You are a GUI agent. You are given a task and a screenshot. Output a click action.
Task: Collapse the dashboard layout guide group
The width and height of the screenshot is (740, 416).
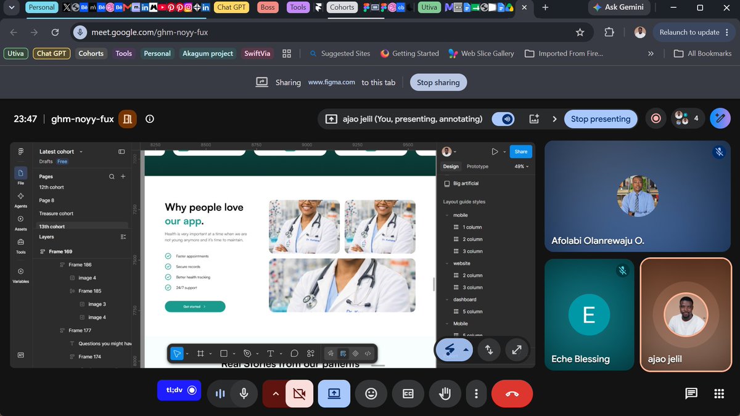click(447, 300)
